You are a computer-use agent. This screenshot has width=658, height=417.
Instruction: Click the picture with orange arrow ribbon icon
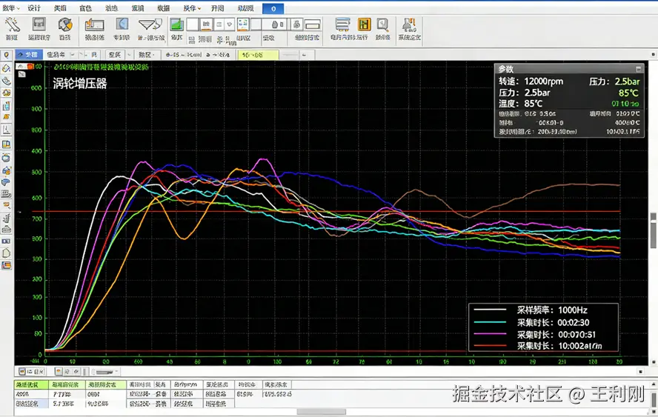click(x=94, y=24)
